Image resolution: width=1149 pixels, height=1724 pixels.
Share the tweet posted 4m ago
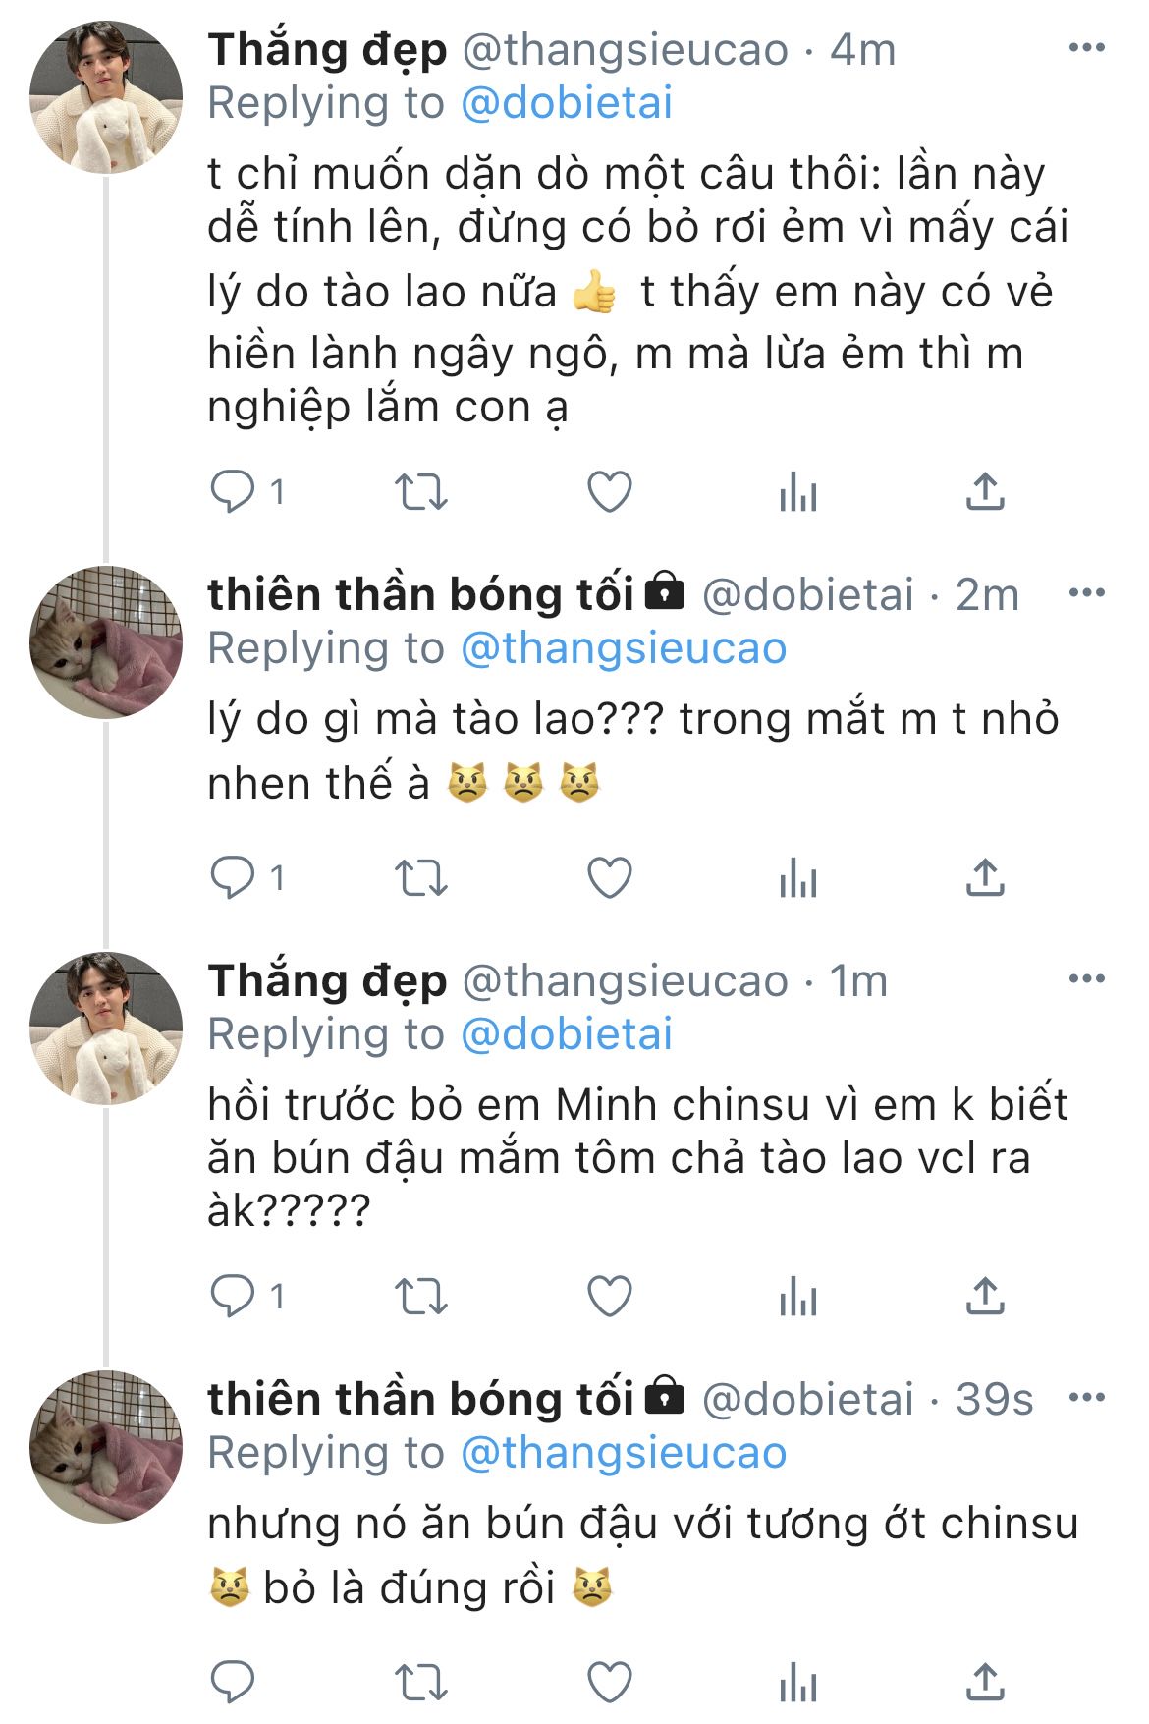tap(985, 491)
